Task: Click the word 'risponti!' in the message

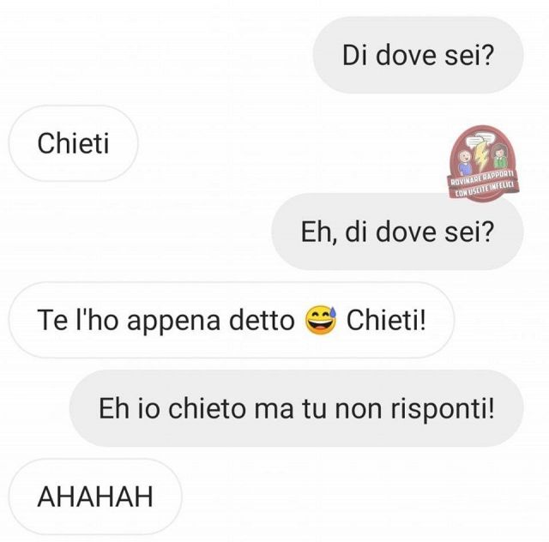Action: pos(443,409)
